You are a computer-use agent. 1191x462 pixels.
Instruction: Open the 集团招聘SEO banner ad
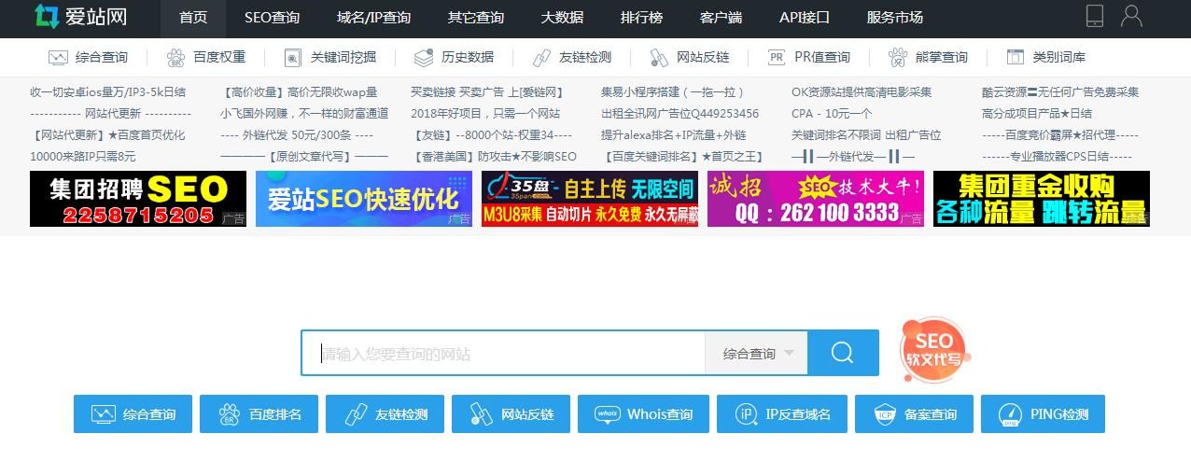[x=138, y=199]
